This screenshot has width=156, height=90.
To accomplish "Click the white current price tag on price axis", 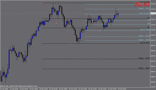I will 153,13.
